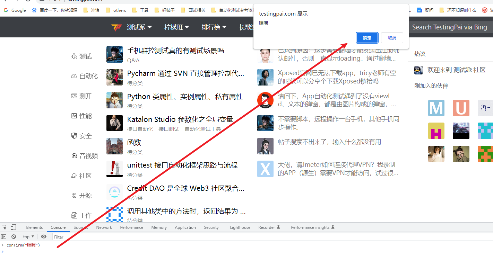Viewport: 493px width, 269px height.
Task: Click the orange U member avatar
Action: pos(461,108)
